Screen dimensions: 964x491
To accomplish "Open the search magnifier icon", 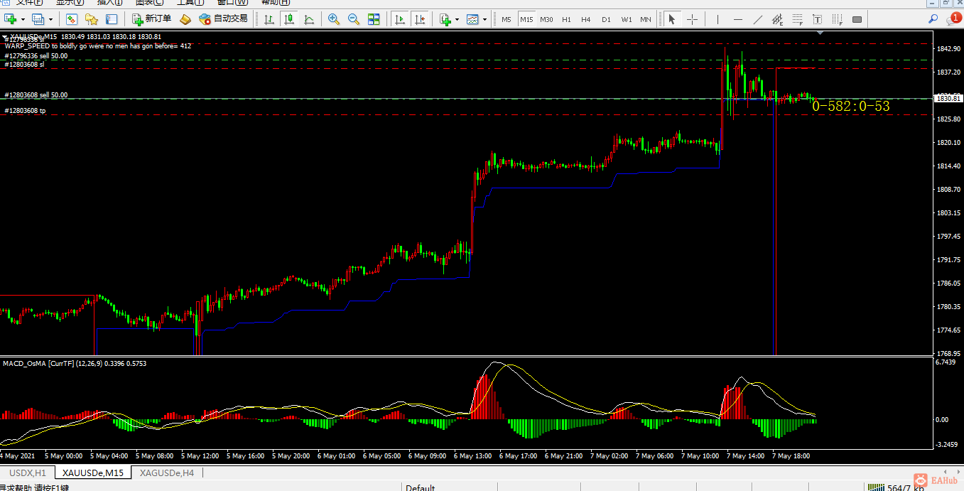I will 933,19.
